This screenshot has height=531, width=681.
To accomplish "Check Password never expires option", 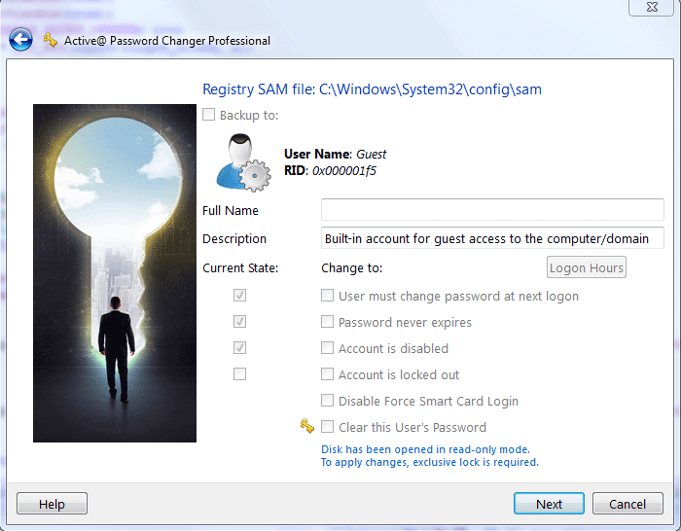I will tap(327, 322).
